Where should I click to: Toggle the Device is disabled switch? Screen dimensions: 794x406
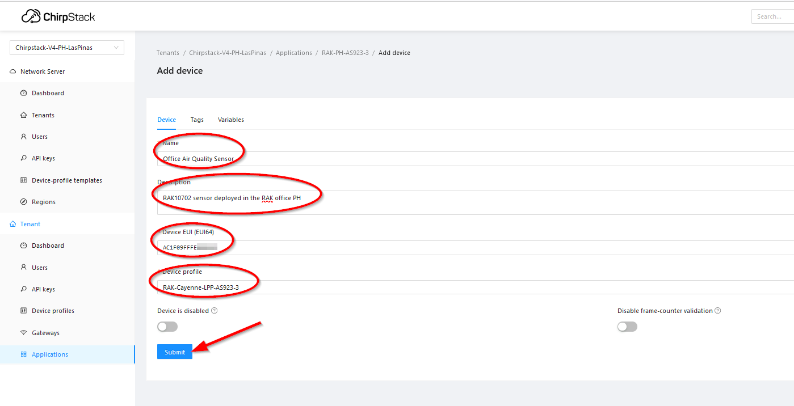point(167,327)
